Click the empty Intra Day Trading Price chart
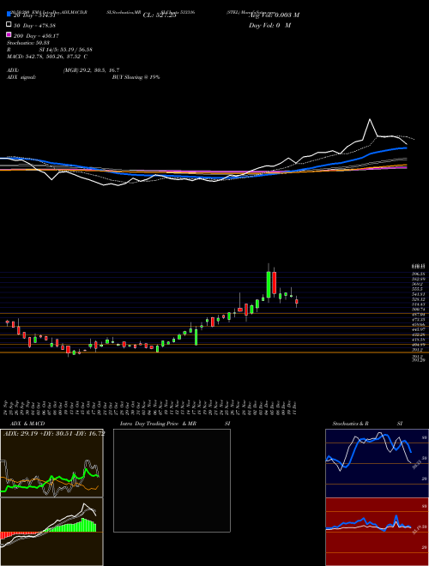The height and width of the screenshot is (566, 429). coord(172,480)
